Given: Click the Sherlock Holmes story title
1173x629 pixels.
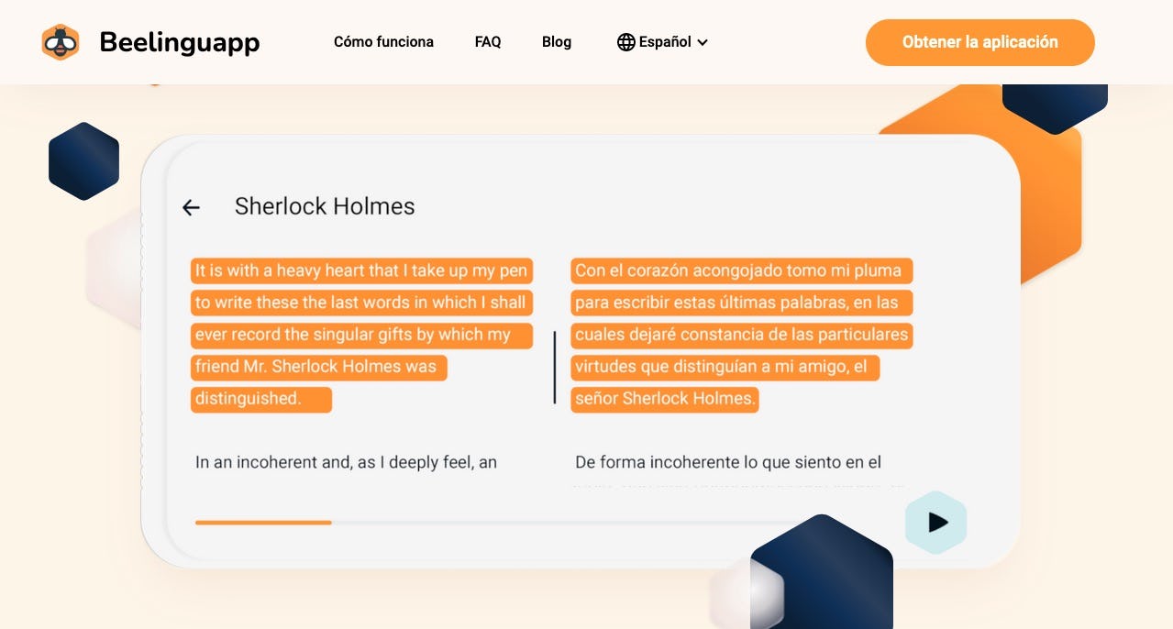Looking at the screenshot, I should coord(326,206).
